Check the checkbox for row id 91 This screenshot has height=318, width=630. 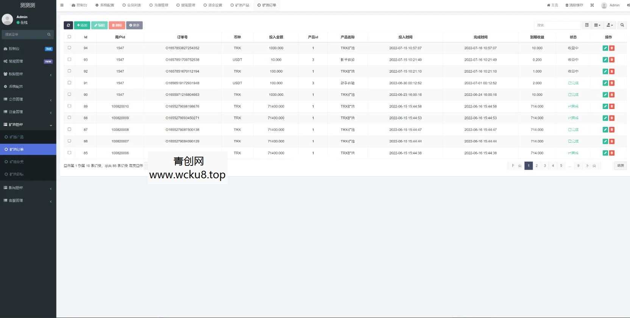(x=69, y=83)
